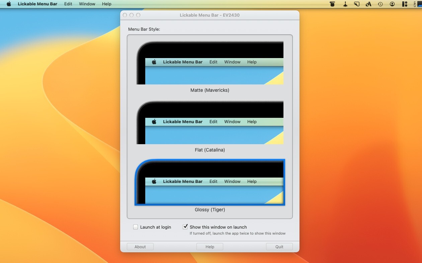This screenshot has height=263, width=422.
Task: Click the swirled 'A' status bar icon
Action: [x=368, y=4]
